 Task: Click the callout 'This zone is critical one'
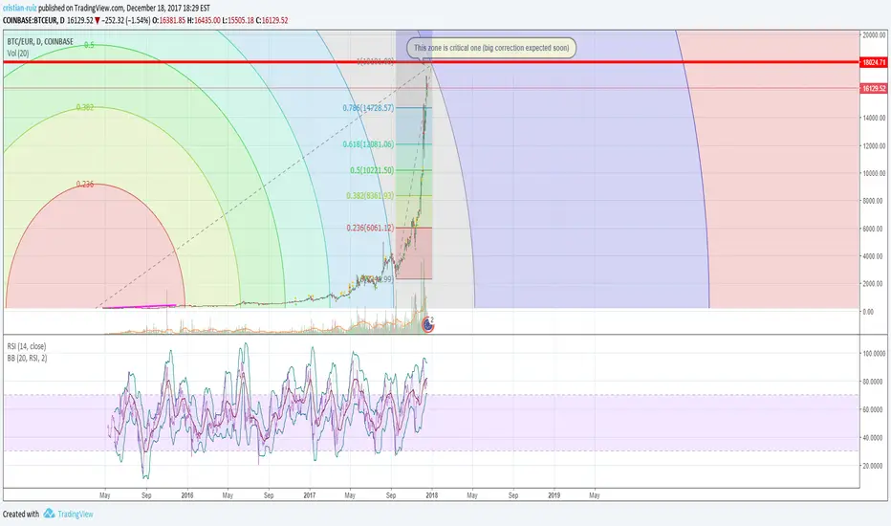(491, 48)
